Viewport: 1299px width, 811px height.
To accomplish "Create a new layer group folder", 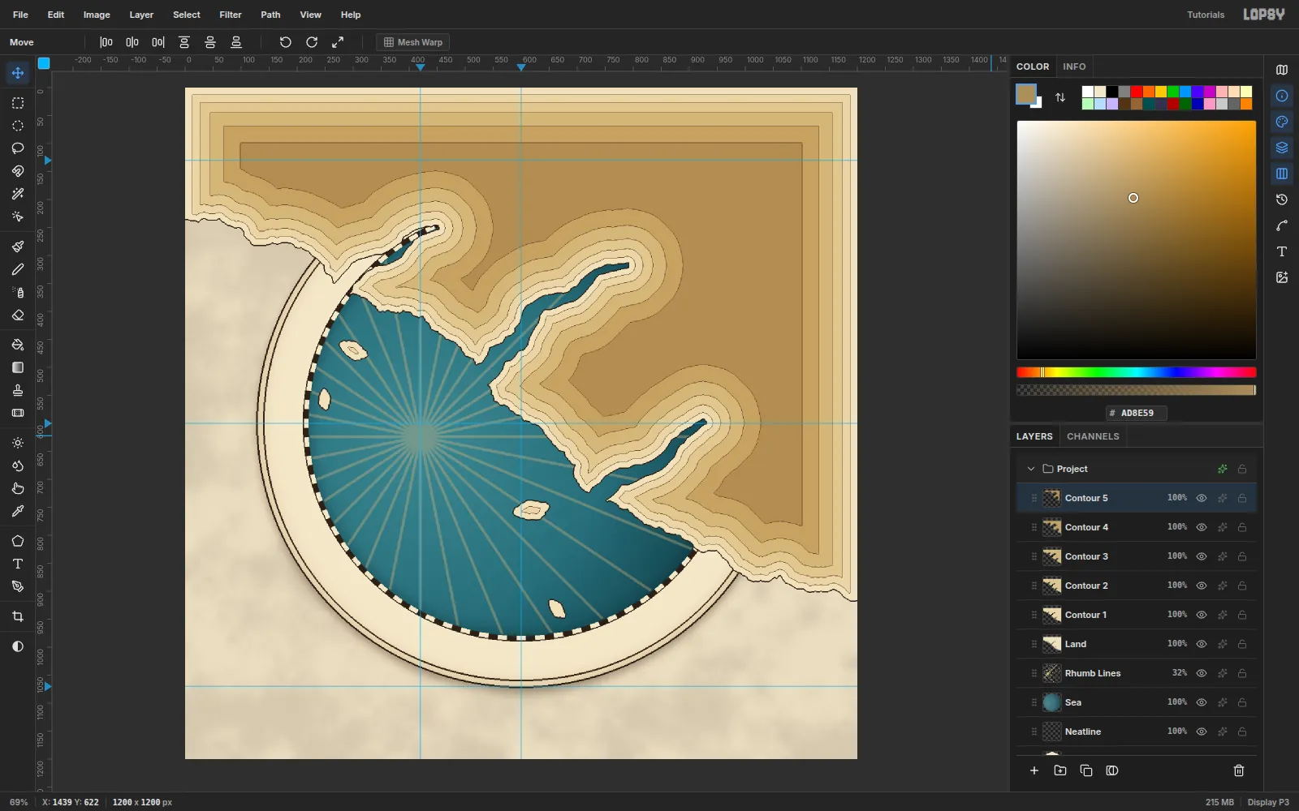I will 1060,770.
